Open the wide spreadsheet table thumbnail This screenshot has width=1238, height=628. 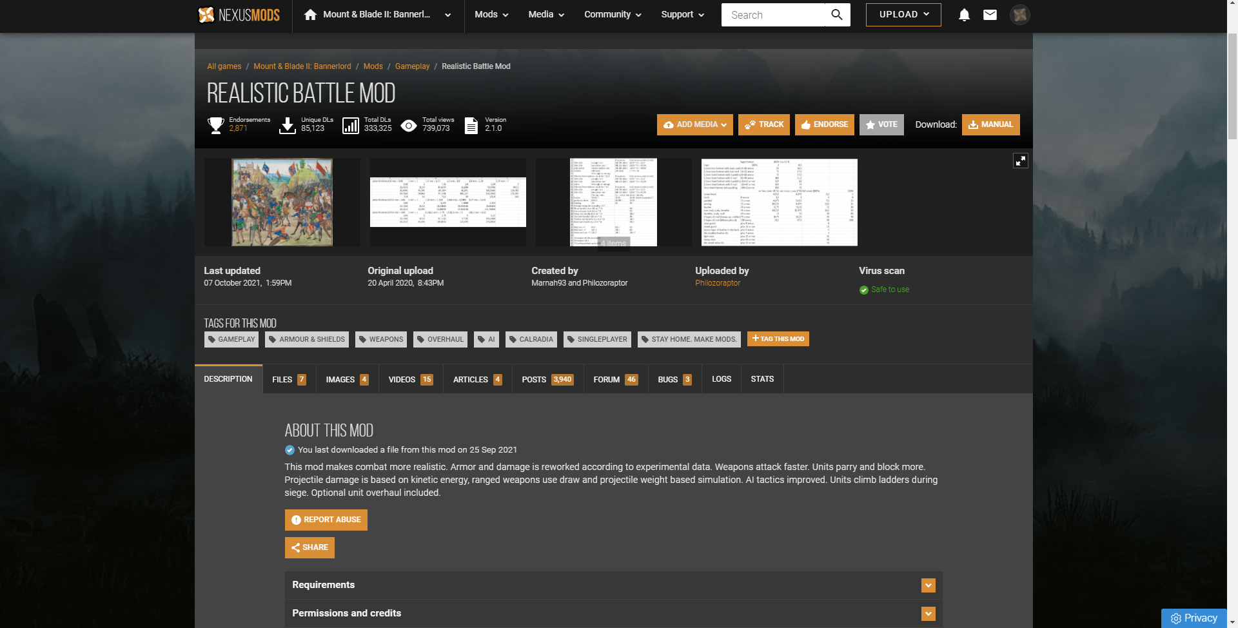point(448,202)
